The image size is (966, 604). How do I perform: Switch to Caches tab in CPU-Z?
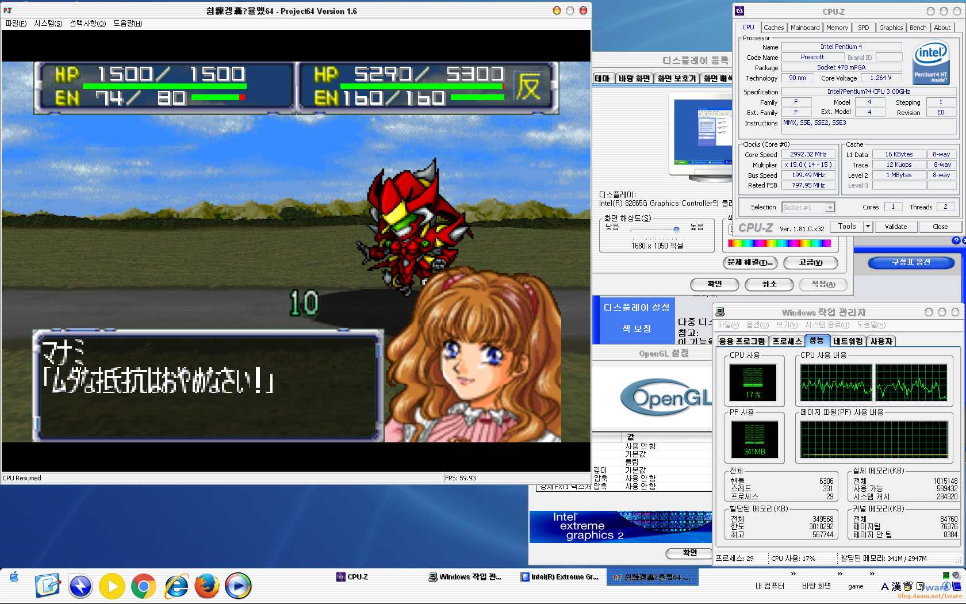click(x=773, y=28)
